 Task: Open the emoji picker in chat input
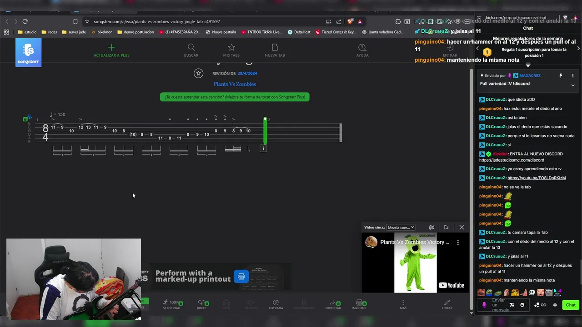(x=522, y=305)
